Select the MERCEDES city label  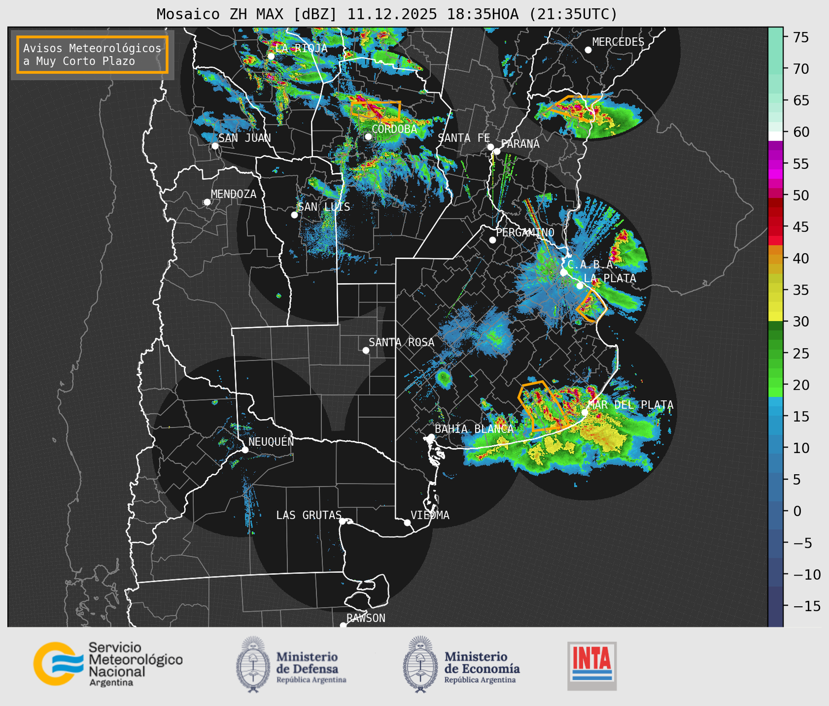pyautogui.click(x=618, y=42)
